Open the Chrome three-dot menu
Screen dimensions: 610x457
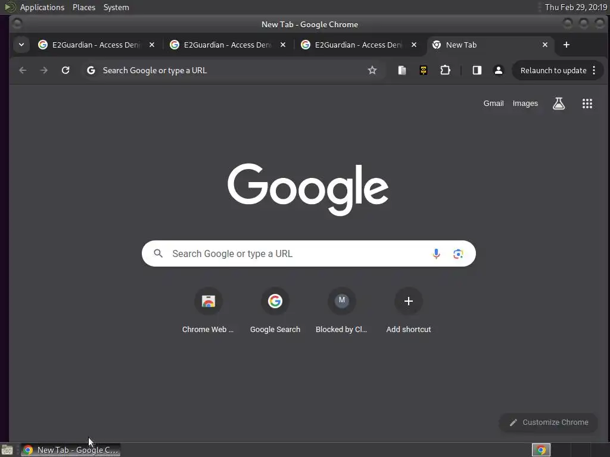pos(594,70)
